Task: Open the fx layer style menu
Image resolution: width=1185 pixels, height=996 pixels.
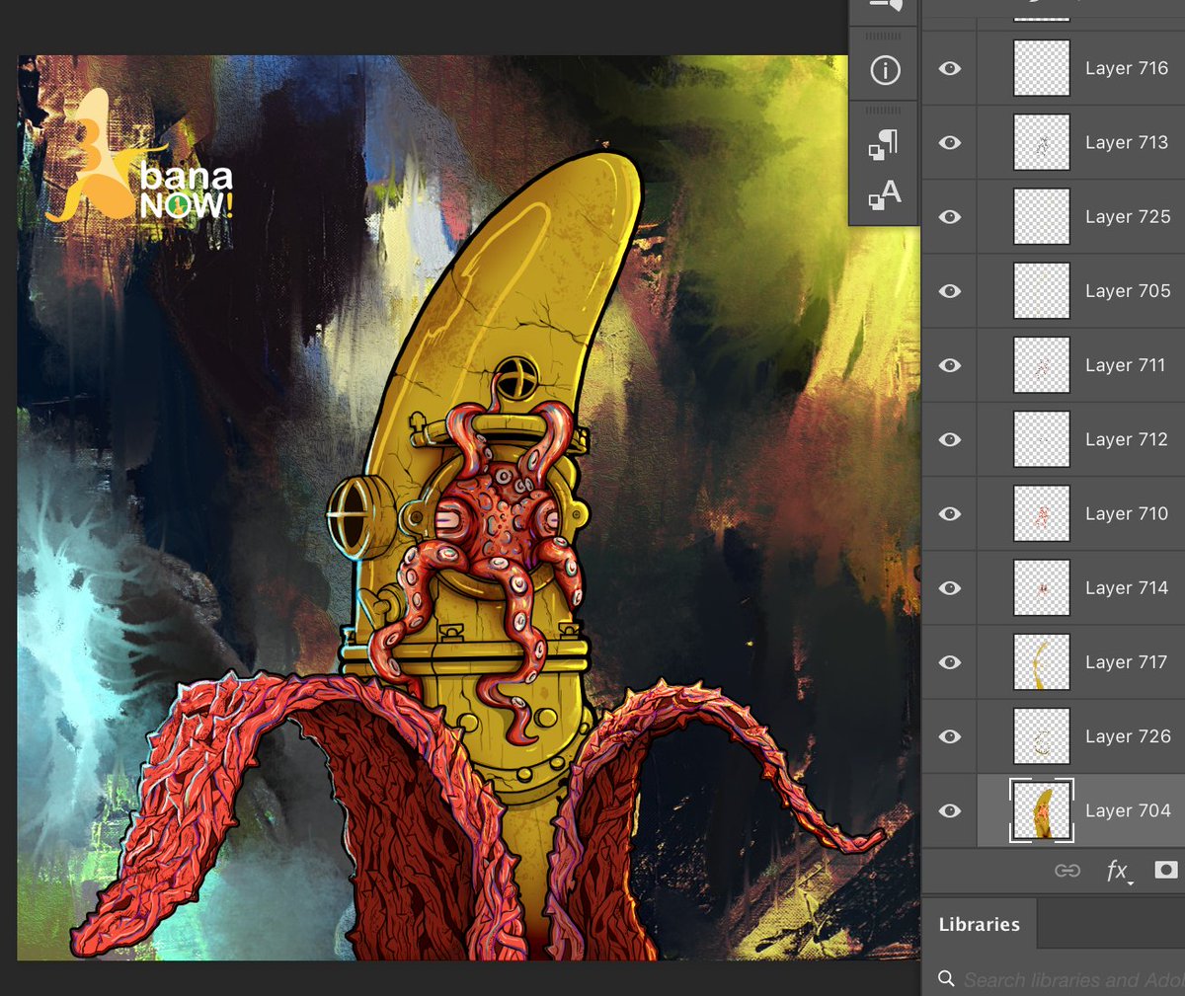Action: tap(1118, 871)
